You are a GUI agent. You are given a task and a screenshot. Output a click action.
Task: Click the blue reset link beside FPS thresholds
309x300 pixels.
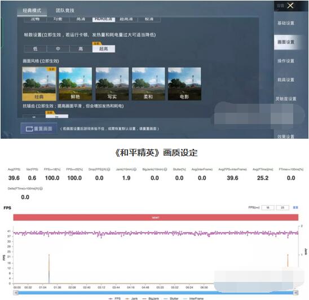click(x=295, y=208)
